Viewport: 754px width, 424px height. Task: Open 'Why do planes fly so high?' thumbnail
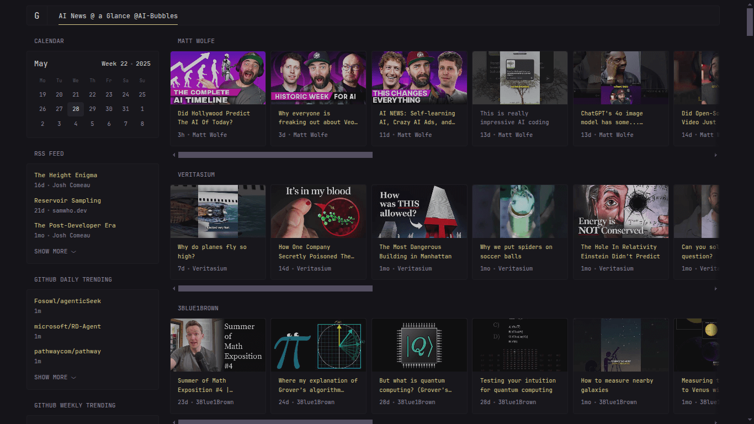point(218,211)
